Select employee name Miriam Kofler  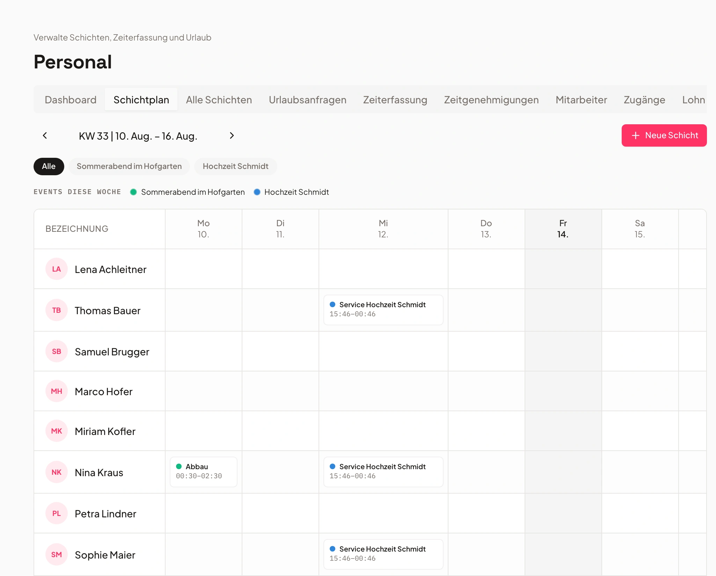click(x=105, y=431)
